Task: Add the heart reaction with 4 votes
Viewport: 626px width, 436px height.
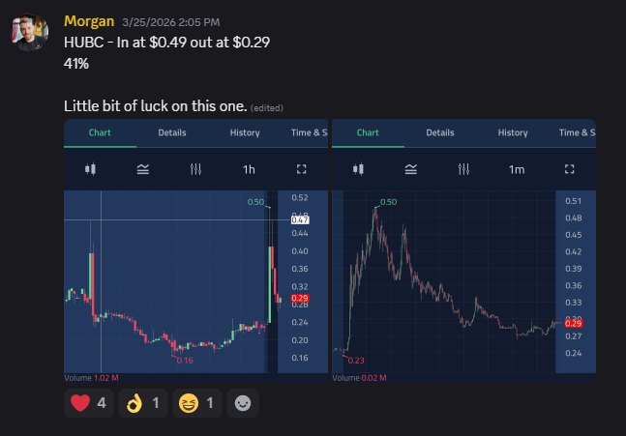Action: (89, 403)
